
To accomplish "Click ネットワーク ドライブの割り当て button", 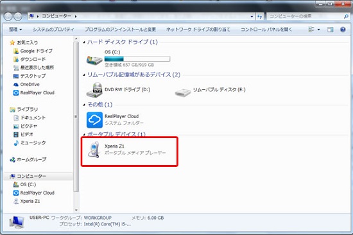I will 198,30.
